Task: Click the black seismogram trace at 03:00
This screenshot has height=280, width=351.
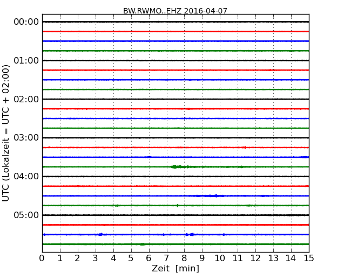Action: point(175,138)
